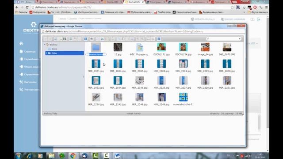Select the MIR_2036.jpg thumbnail

click(x=140, y=80)
